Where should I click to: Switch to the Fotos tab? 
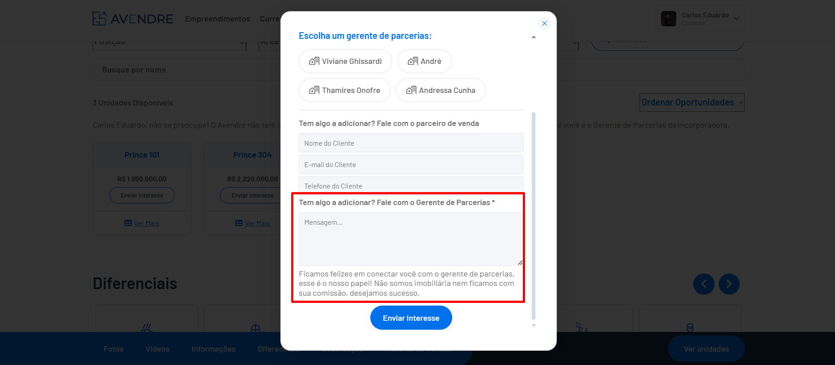click(x=114, y=349)
